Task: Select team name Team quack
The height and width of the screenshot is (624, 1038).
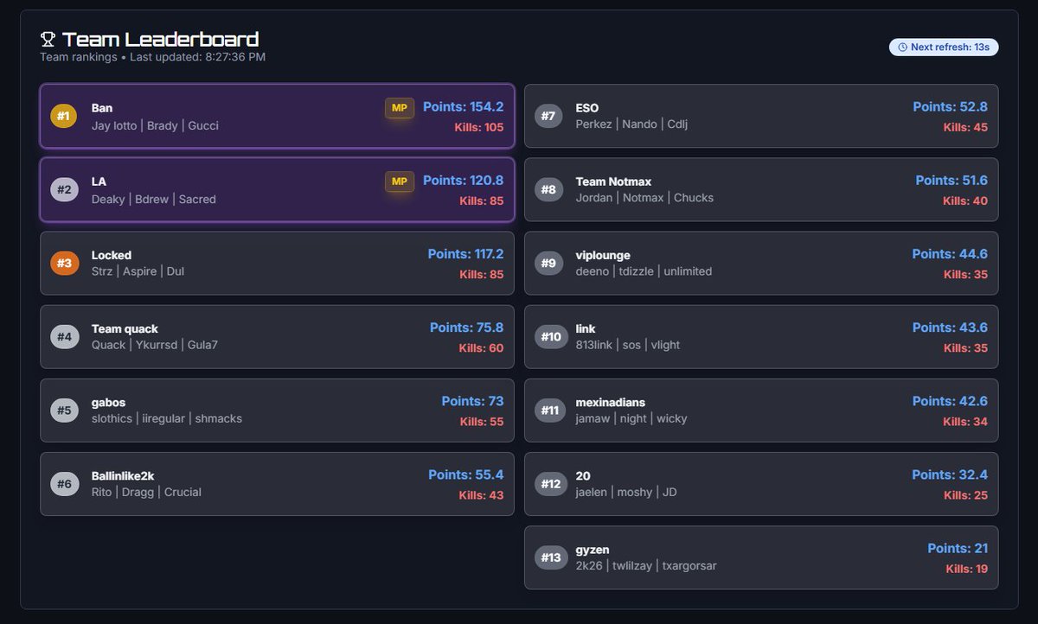Action: pyautogui.click(x=125, y=328)
